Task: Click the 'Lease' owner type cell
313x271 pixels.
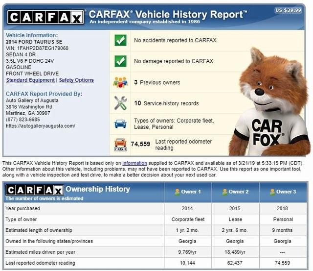Action: tap(235, 220)
